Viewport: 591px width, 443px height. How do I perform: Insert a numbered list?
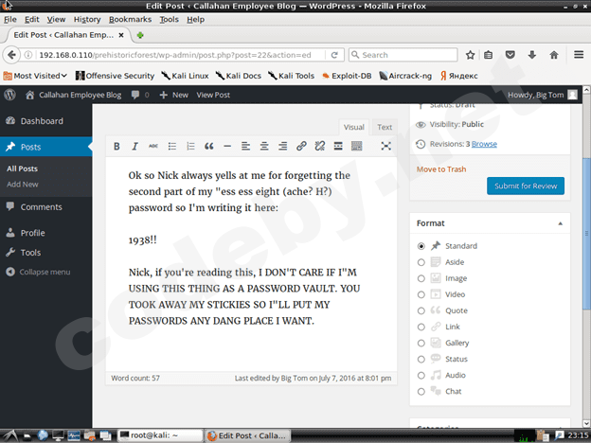(190, 146)
